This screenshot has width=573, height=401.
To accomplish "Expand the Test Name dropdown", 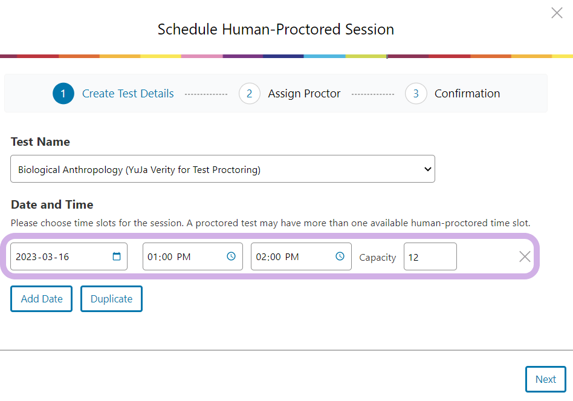I will click(222, 169).
